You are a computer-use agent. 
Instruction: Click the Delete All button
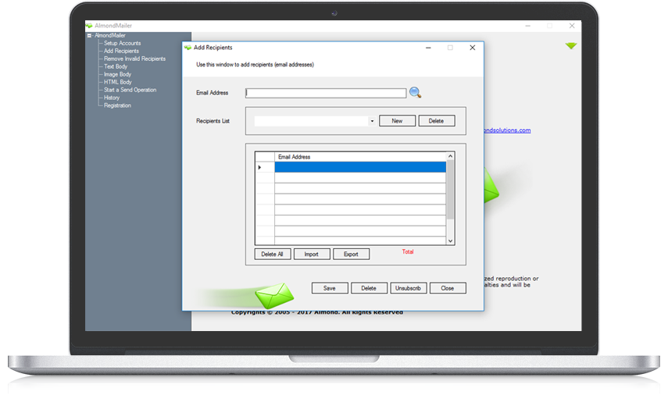(272, 254)
